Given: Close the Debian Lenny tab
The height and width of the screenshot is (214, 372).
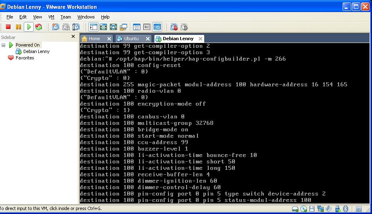Looking at the screenshot, I should pyautogui.click(x=200, y=39).
